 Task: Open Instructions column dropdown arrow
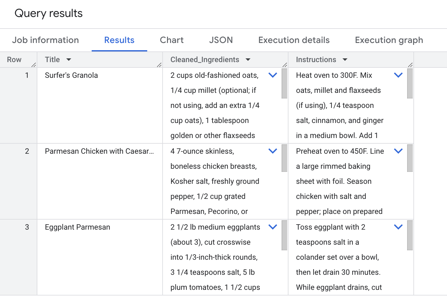pos(345,60)
